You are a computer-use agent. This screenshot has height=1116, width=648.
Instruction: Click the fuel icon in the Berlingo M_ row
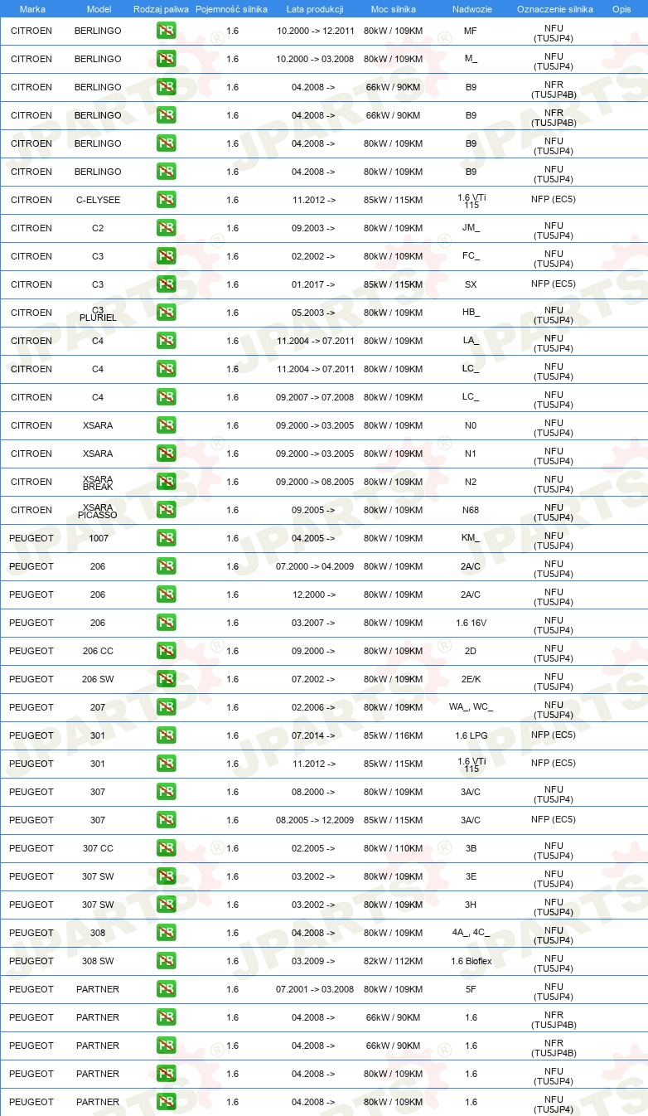166,59
